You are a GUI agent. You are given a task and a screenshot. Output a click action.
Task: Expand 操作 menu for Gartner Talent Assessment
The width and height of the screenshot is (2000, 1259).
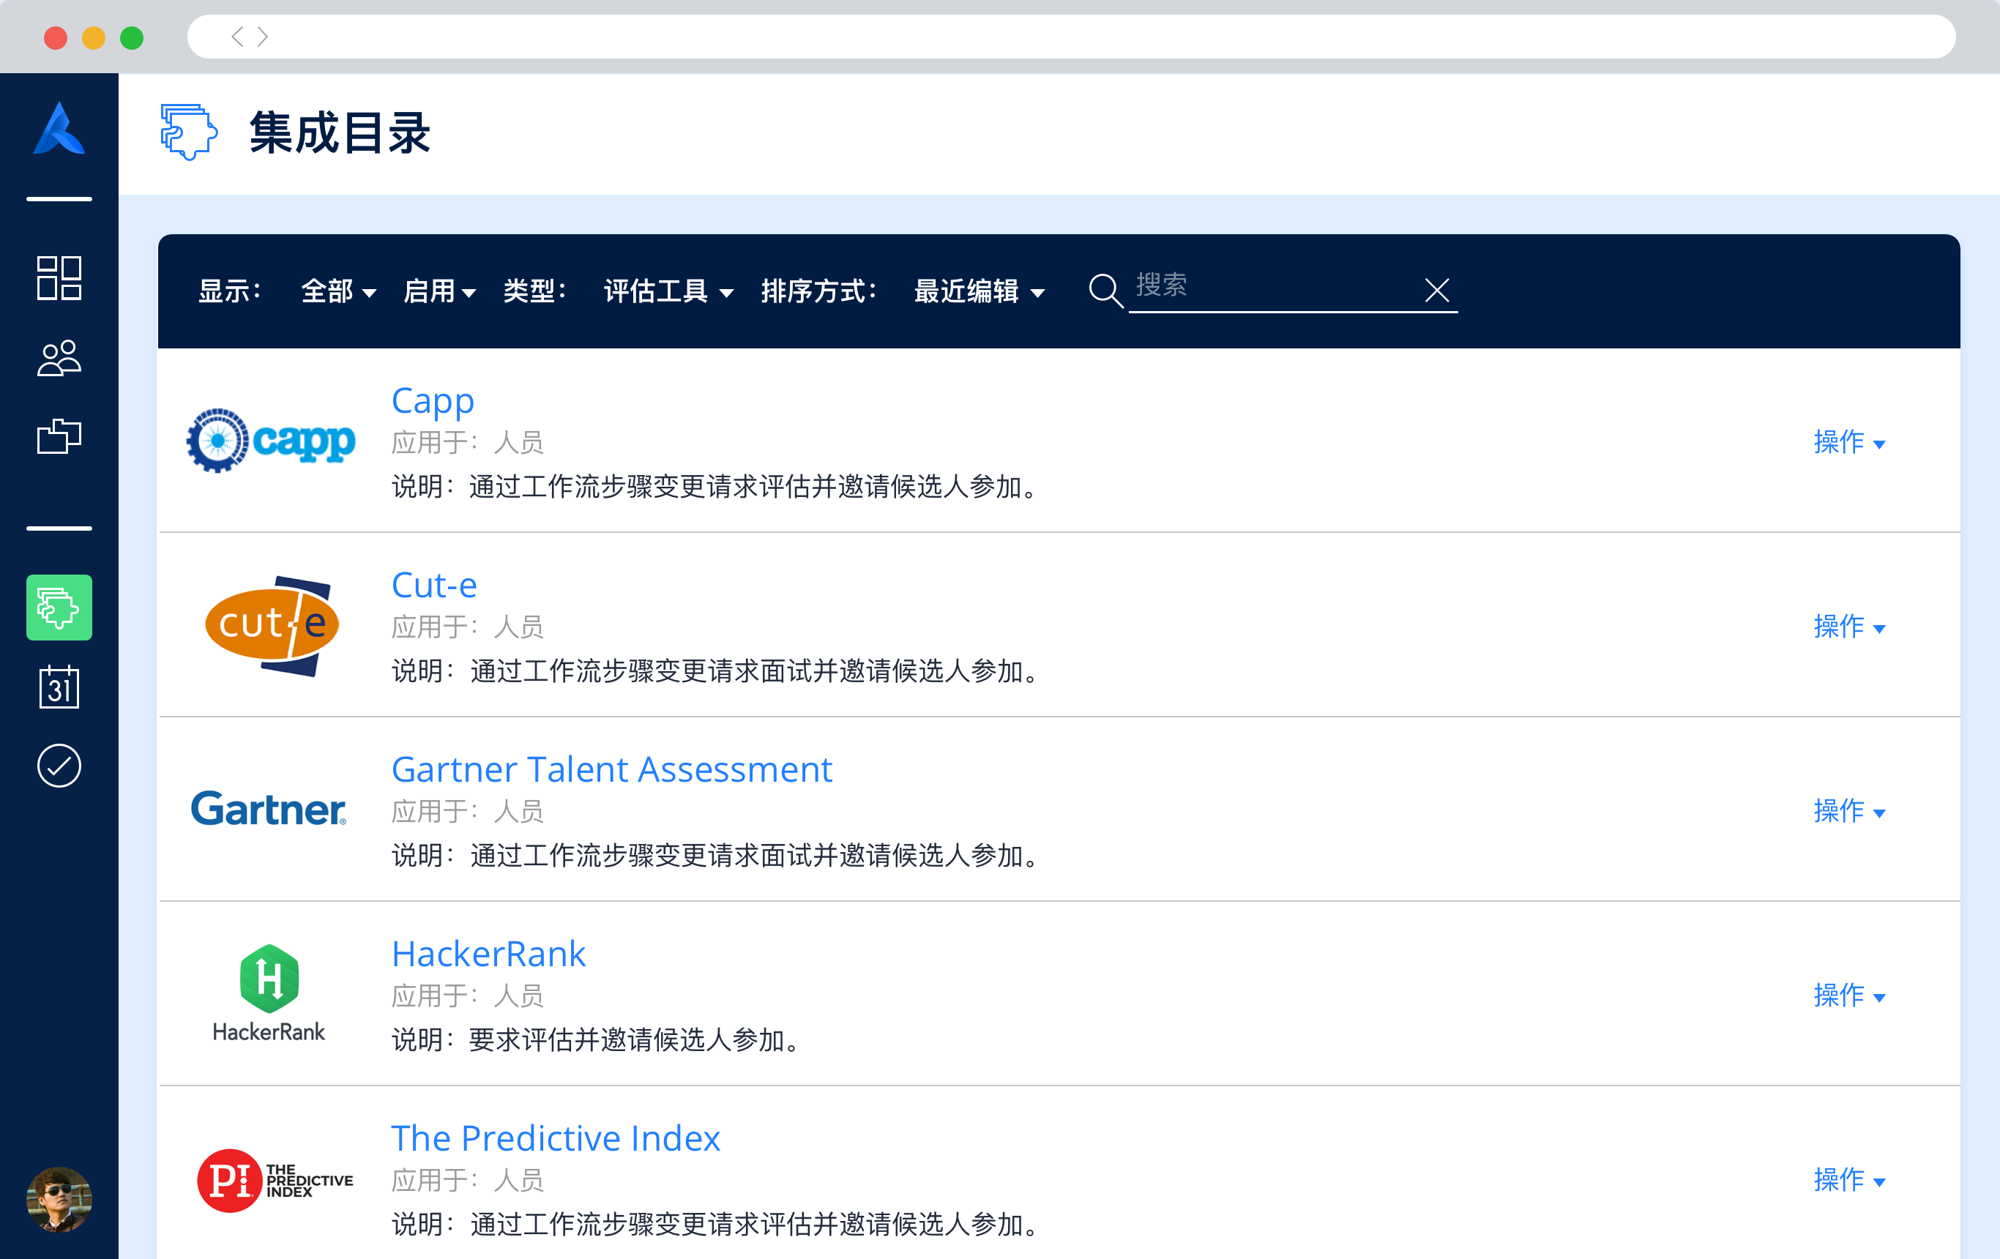1850,810
